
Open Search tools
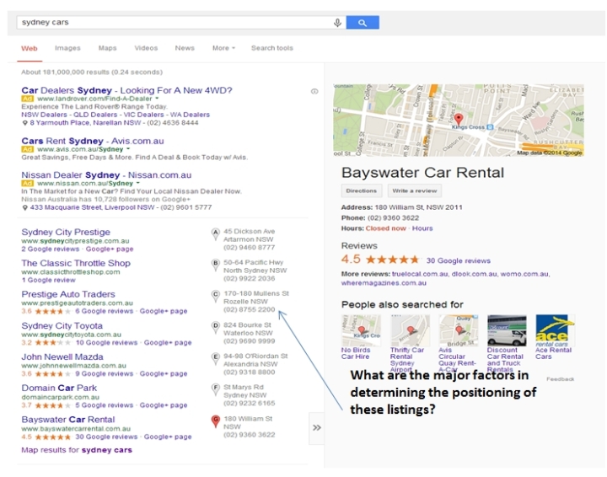click(x=272, y=48)
